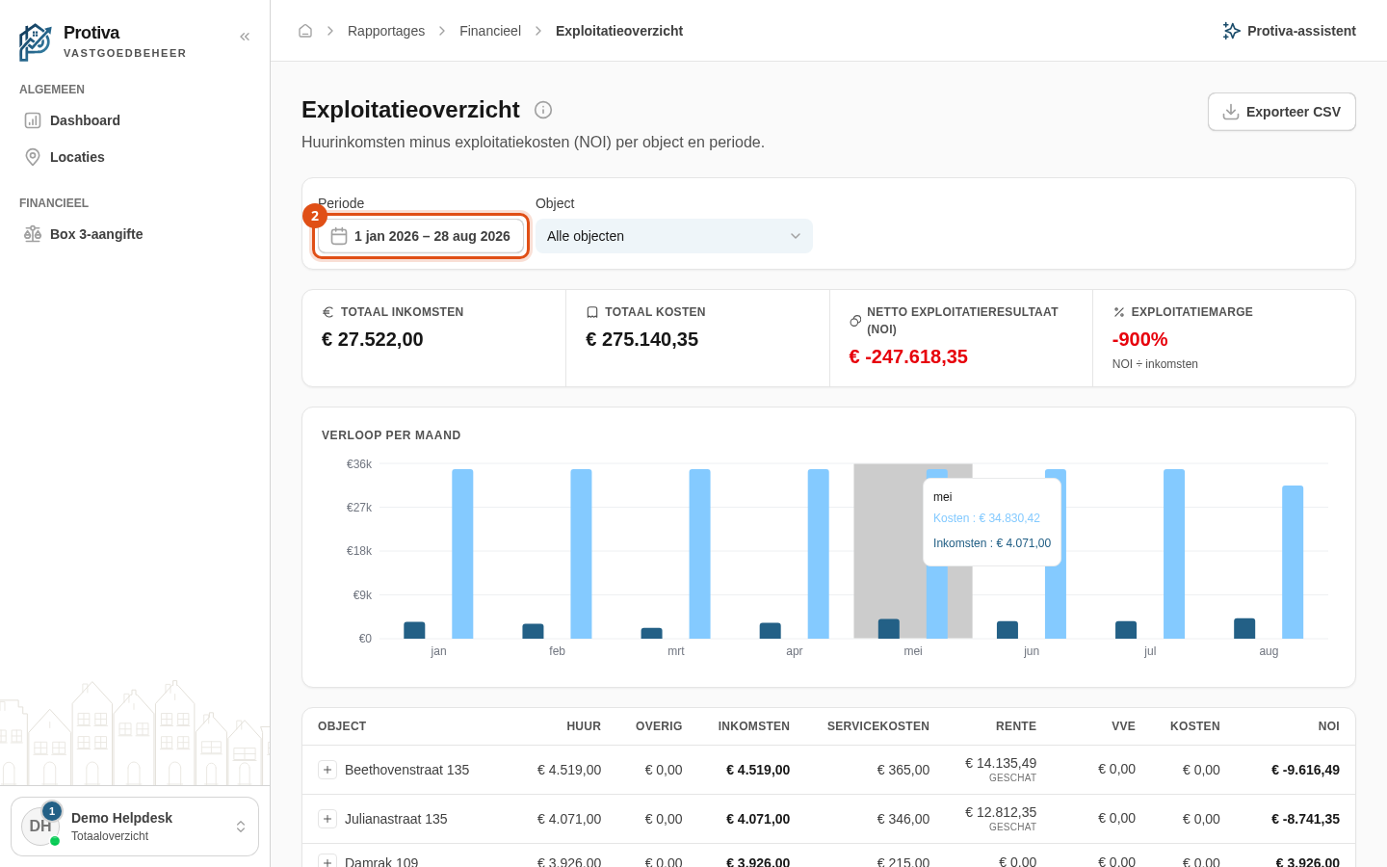
Task: Click the icon beside Totaal Kosten
Action: pyautogui.click(x=592, y=312)
